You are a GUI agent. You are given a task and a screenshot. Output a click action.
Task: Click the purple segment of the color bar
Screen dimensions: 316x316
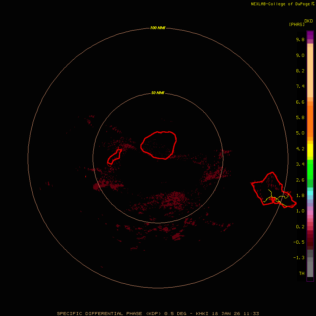(x=310, y=35)
